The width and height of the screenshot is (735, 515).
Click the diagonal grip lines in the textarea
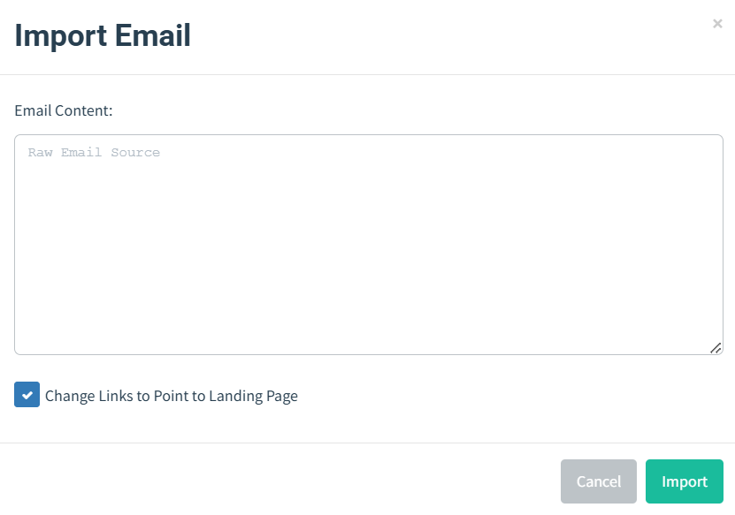716,348
